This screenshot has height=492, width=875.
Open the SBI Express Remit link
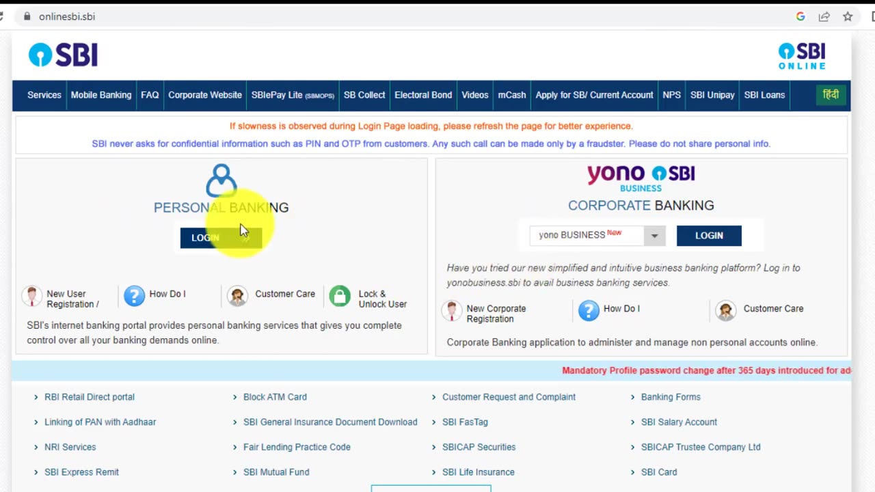pos(81,472)
